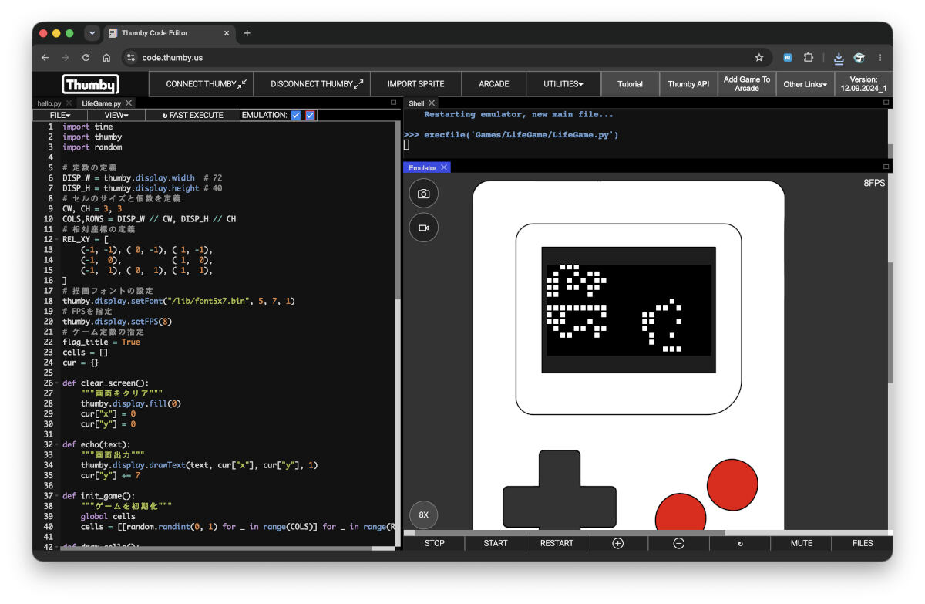
Task: Bookmark this page with star icon
Action: tap(758, 57)
